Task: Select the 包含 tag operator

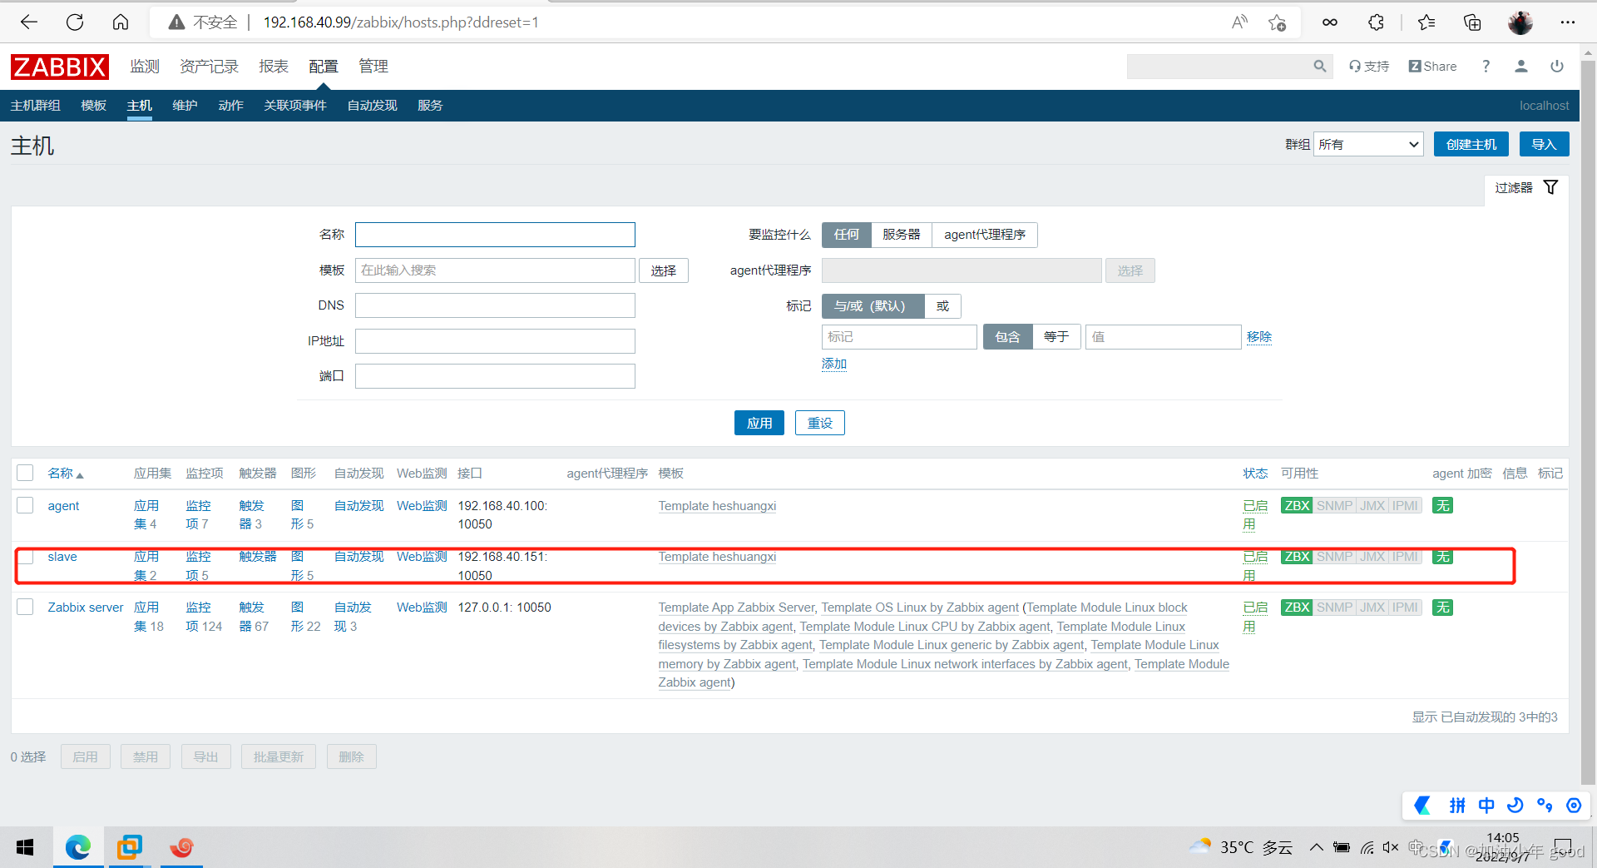Action: coord(1007,337)
